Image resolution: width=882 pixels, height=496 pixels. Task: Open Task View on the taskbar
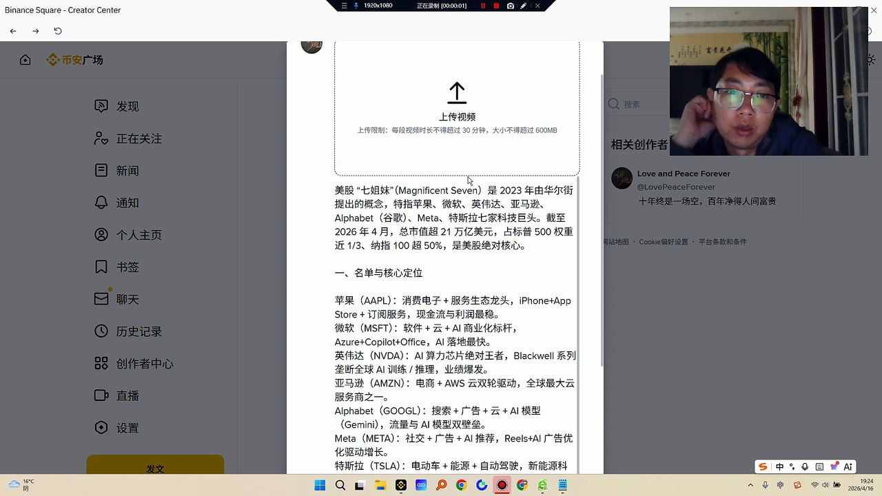point(359,486)
